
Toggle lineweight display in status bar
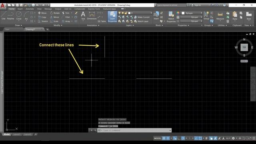pyautogui.click(x=206, y=138)
